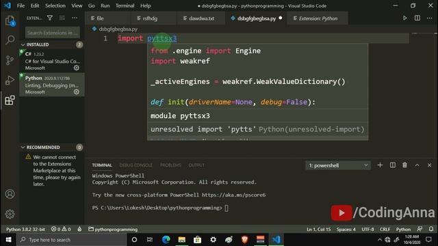The image size is (438, 246).
Task: Click the filter extensions icon
Action: [x=50, y=18]
